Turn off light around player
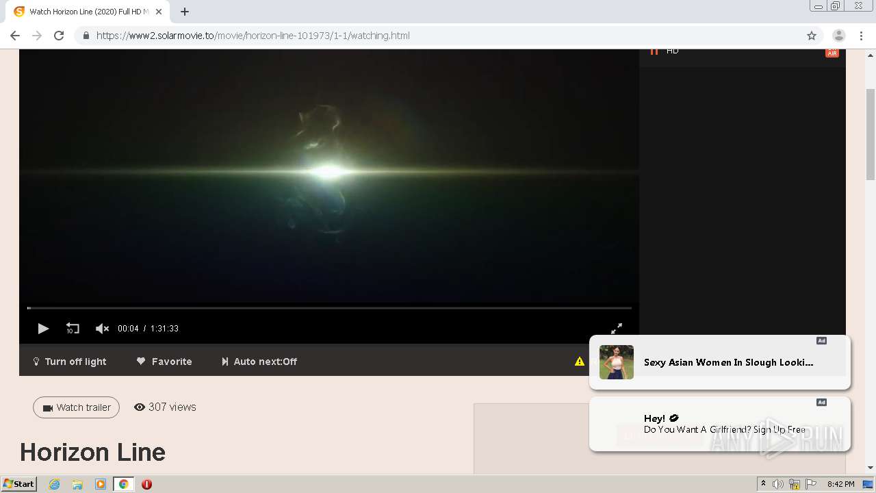Image resolution: width=876 pixels, height=493 pixels. click(70, 362)
